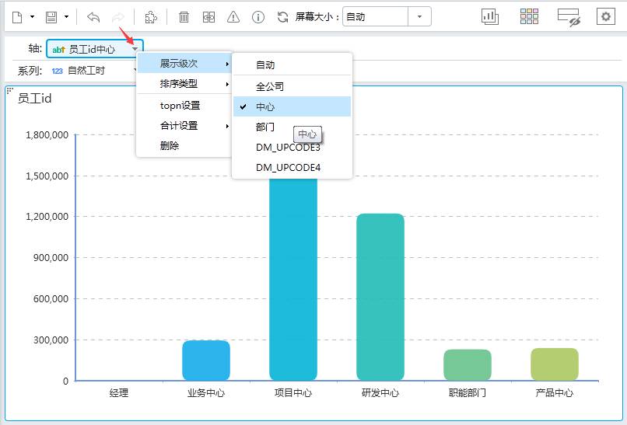Click the 900,000 y-axis value
Image resolution: width=627 pixels, height=425 pixels.
click(51, 258)
